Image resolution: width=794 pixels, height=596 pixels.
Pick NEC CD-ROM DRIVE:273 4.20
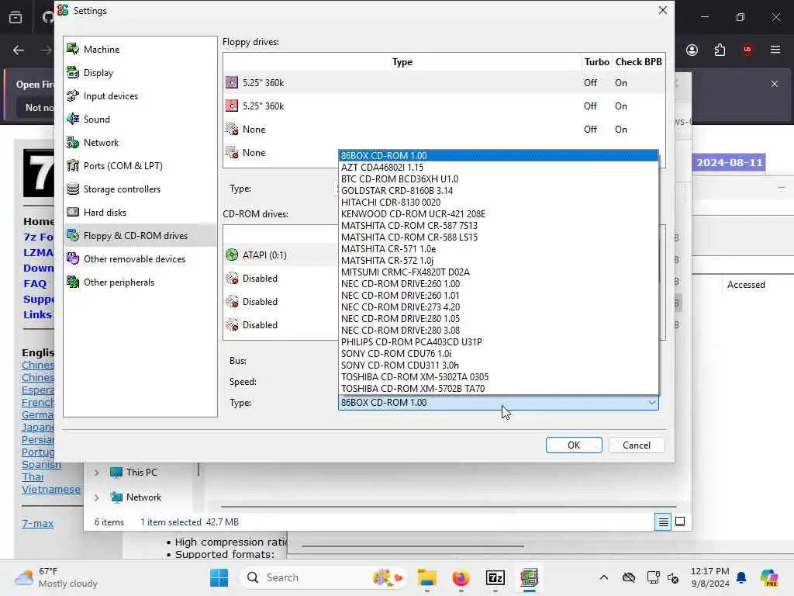click(x=499, y=307)
